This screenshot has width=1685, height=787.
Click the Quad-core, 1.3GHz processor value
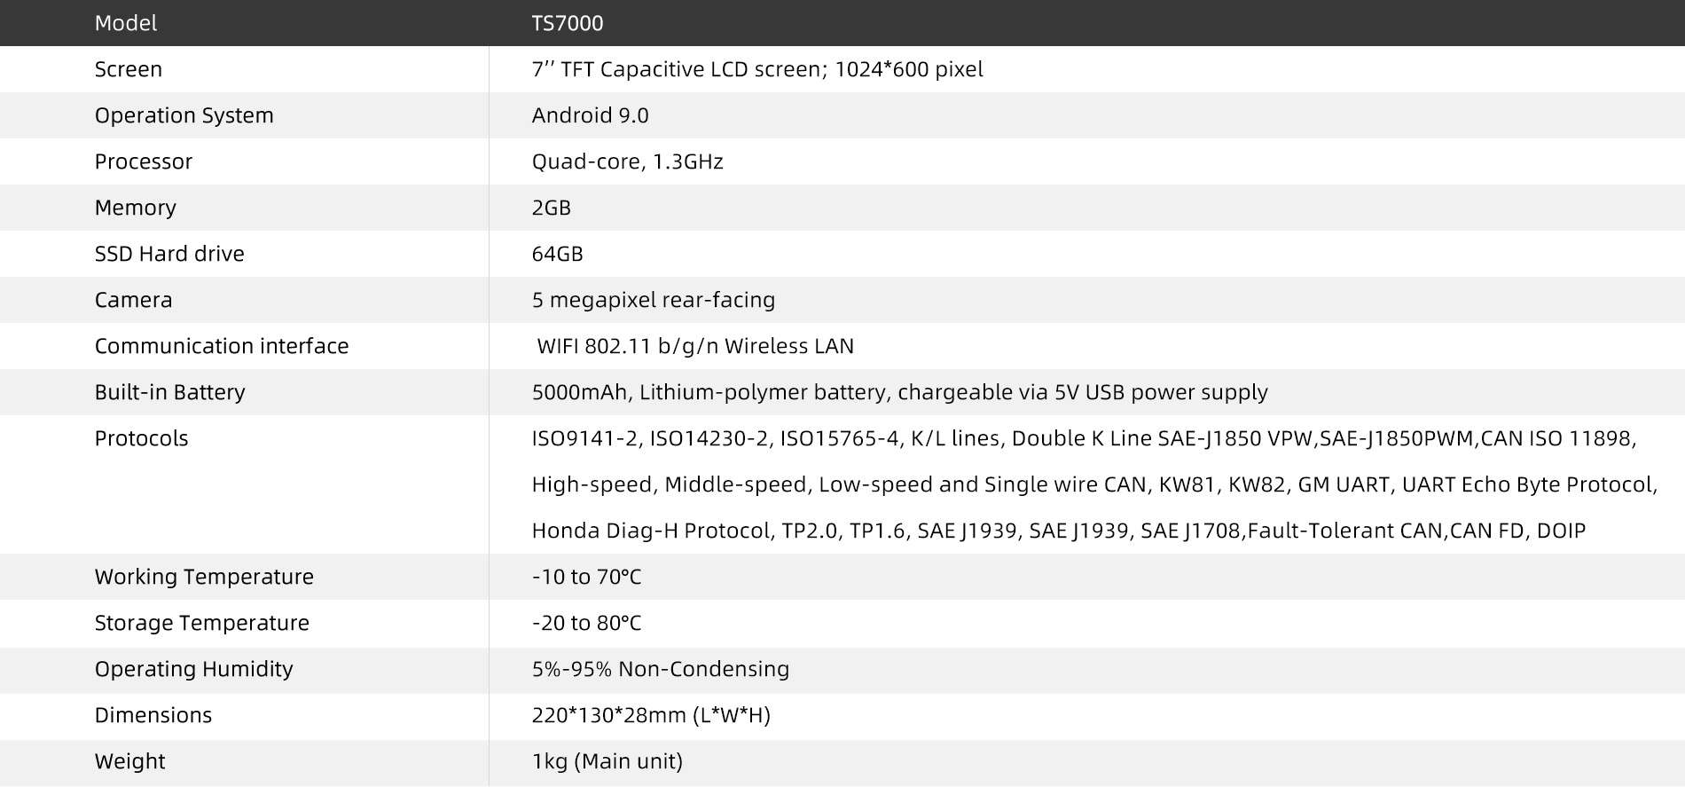(x=628, y=161)
